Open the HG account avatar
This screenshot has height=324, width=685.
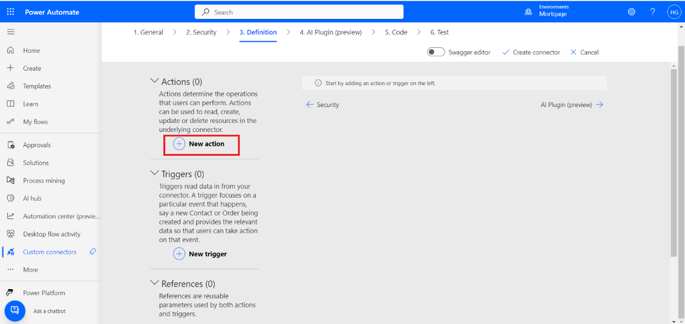[674, 12]
